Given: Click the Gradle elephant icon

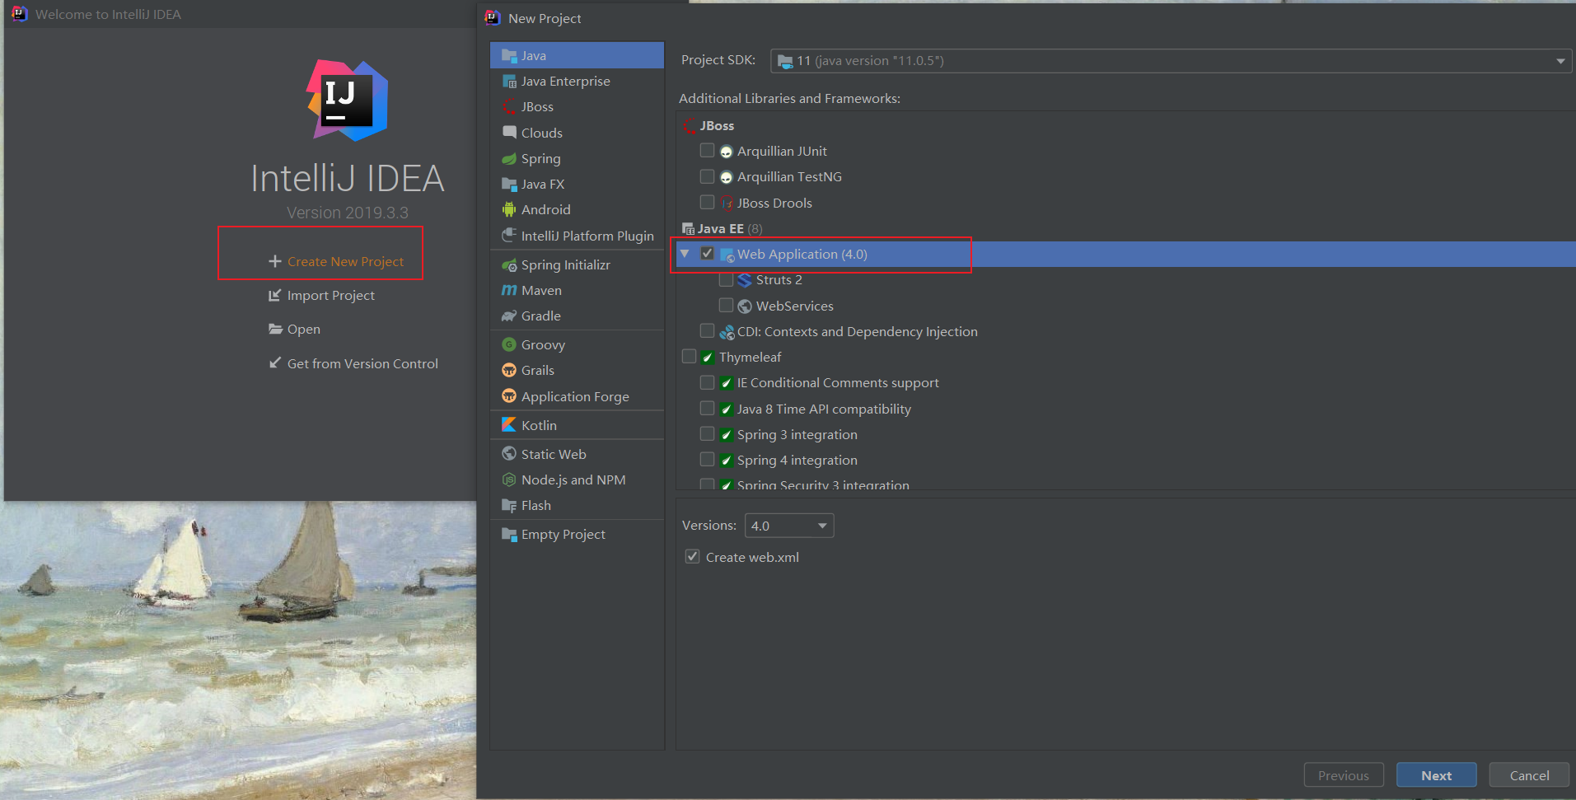Looking at the screenshot, I should coord(509,316).
